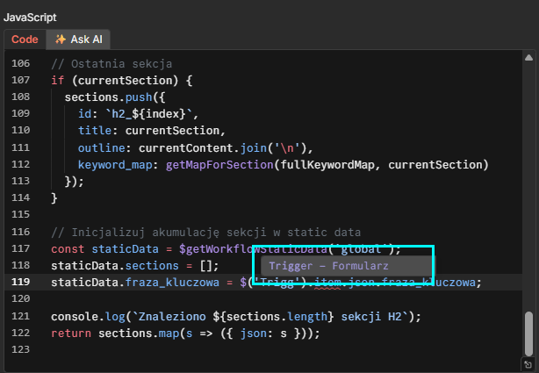Click line number 107
Image resolution: width=539 pixels, height=373 pixels.
(20, 80)
